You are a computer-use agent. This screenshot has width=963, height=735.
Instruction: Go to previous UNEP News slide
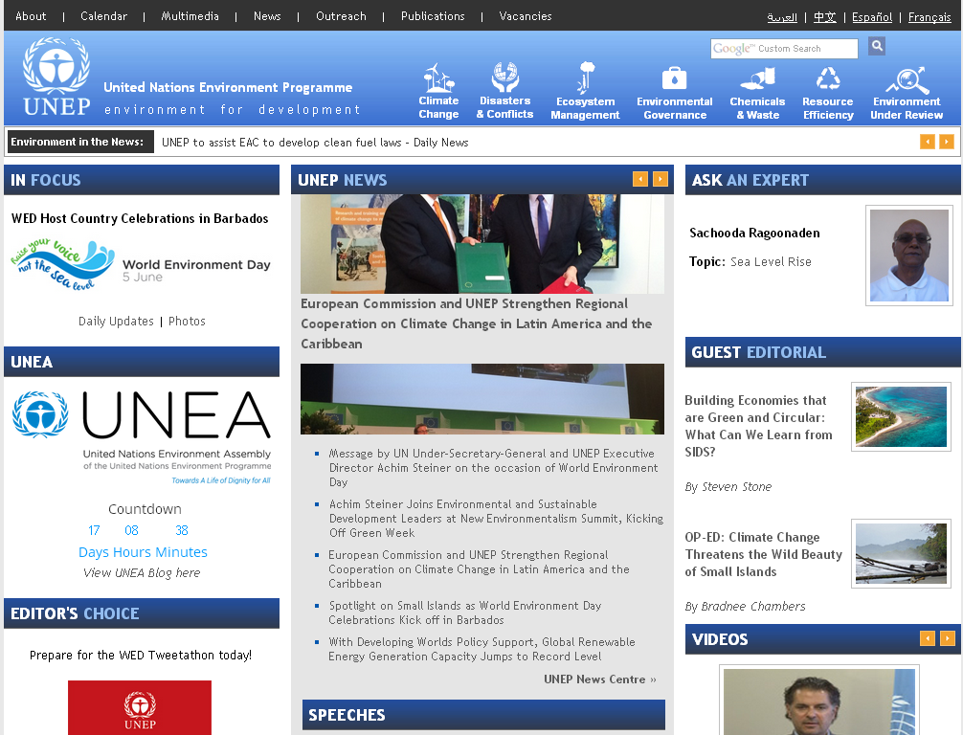pos(640,179)
